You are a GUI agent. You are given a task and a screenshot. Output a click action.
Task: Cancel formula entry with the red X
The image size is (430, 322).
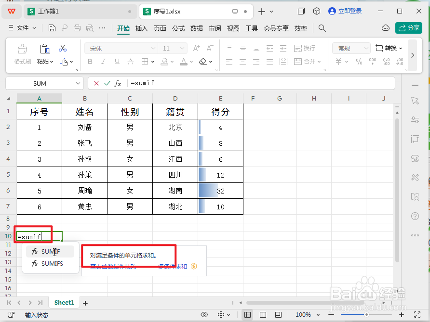[96, 83]
